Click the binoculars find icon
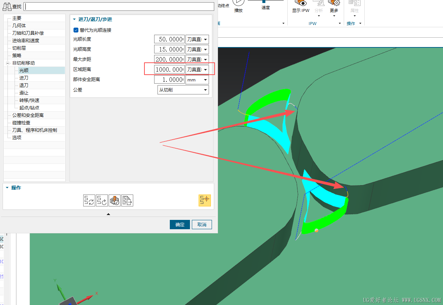The image size is (443, 305). click(7, 6)
